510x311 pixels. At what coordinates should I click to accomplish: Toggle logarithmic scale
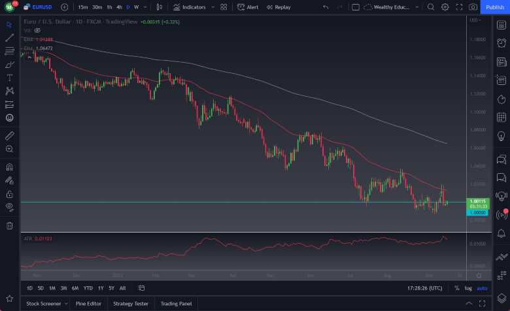pos(468,288)
